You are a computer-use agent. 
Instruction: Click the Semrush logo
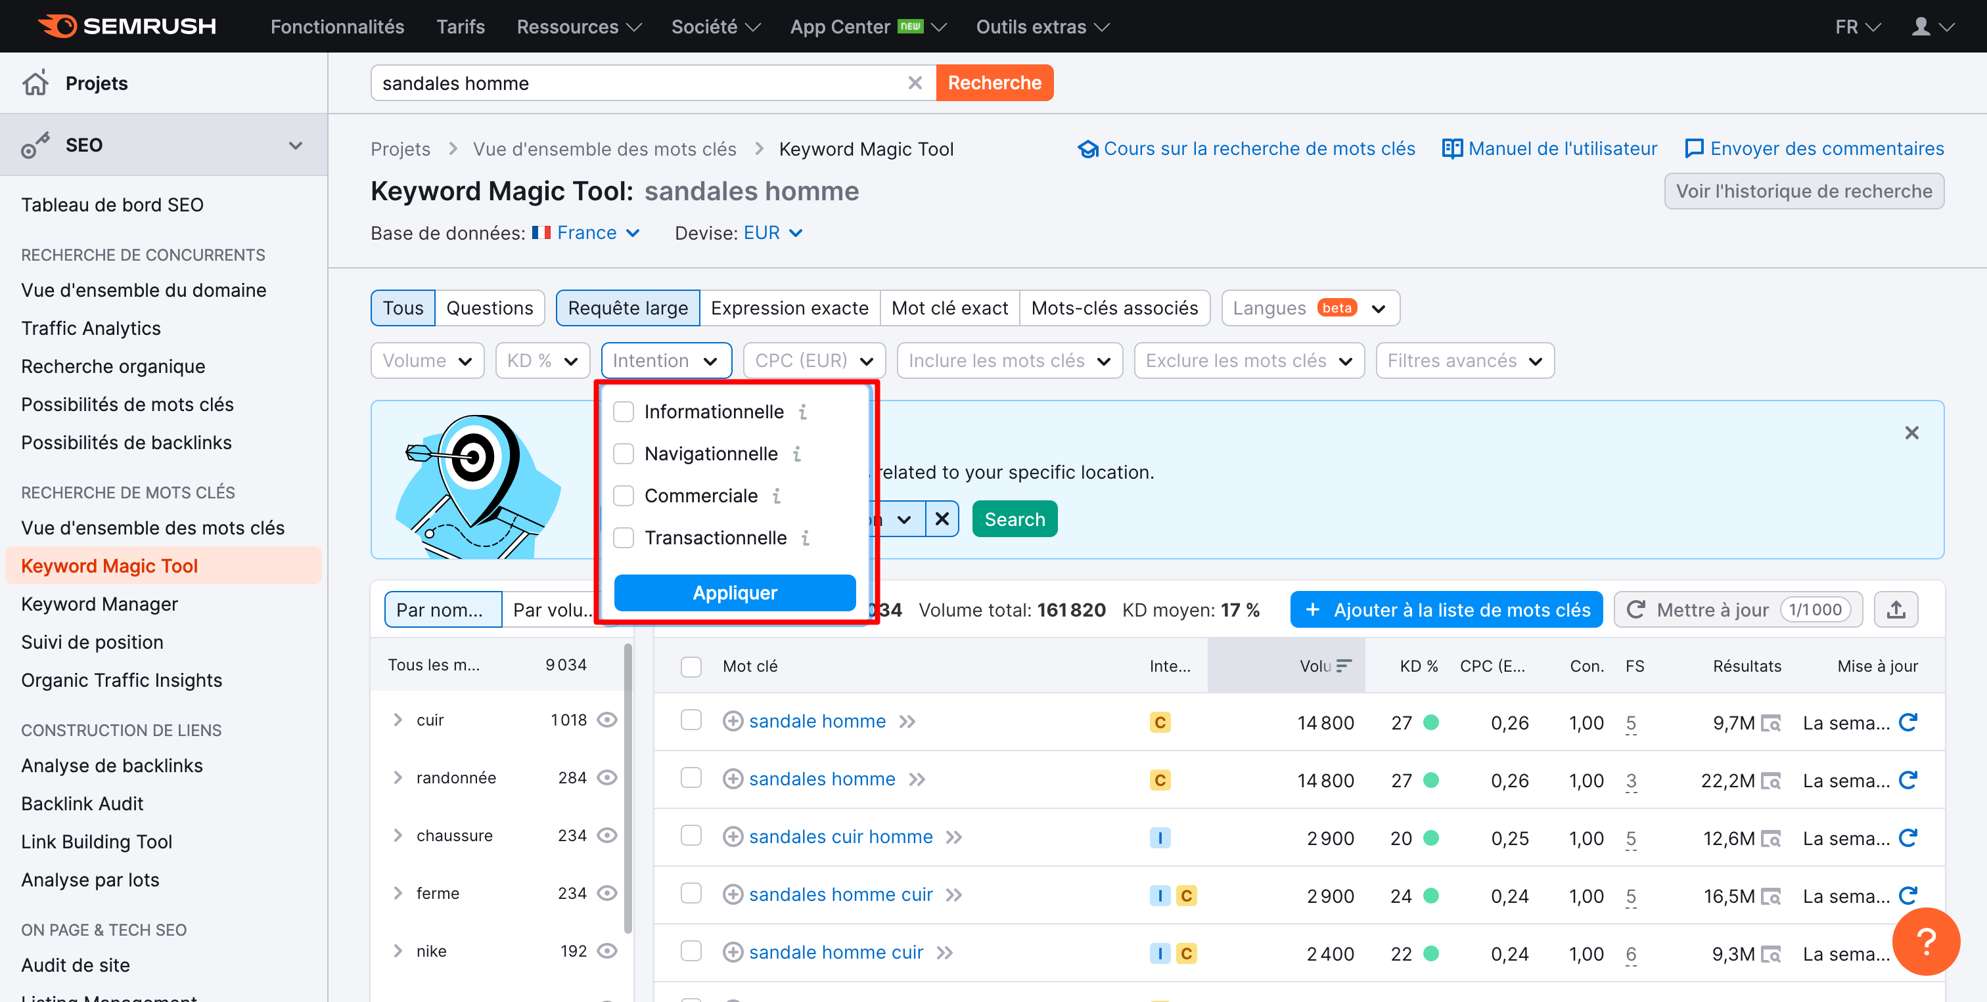click(127, 26)
